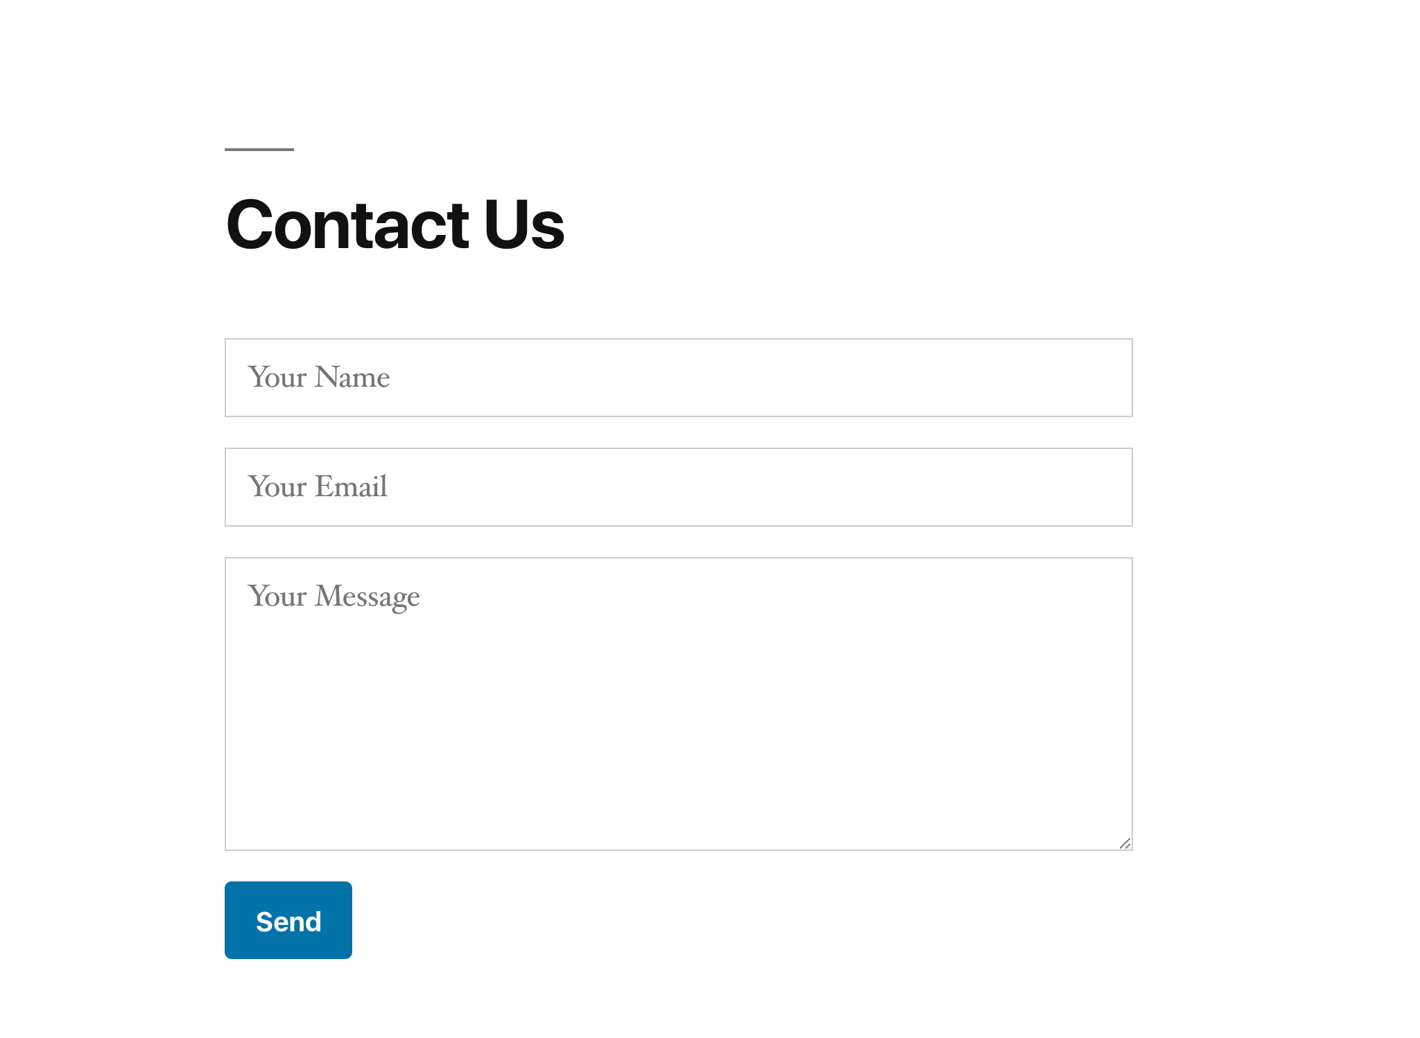Viewport: 1420px width, 1038px height.
Task: Click the Send button
Action: 288,920
